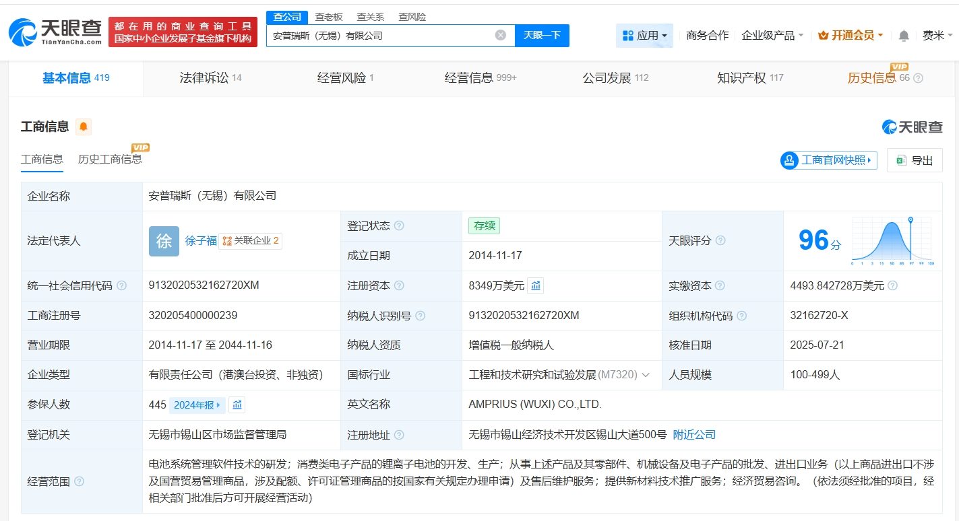The width and height of the screenshot is (959, 521).
Task: Expand the 应用 dropdown menu
Action: click(x=644, y=36)
